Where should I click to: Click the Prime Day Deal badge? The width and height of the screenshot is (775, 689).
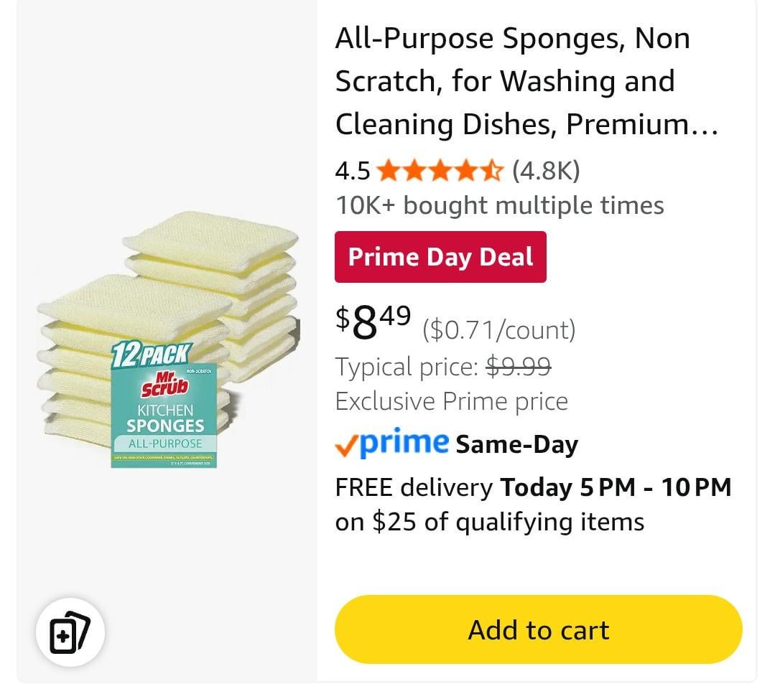[x=440, y=257]
